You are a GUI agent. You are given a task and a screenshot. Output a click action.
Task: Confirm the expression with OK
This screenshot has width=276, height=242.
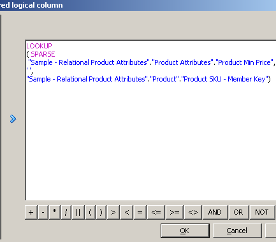click(185, 231)
